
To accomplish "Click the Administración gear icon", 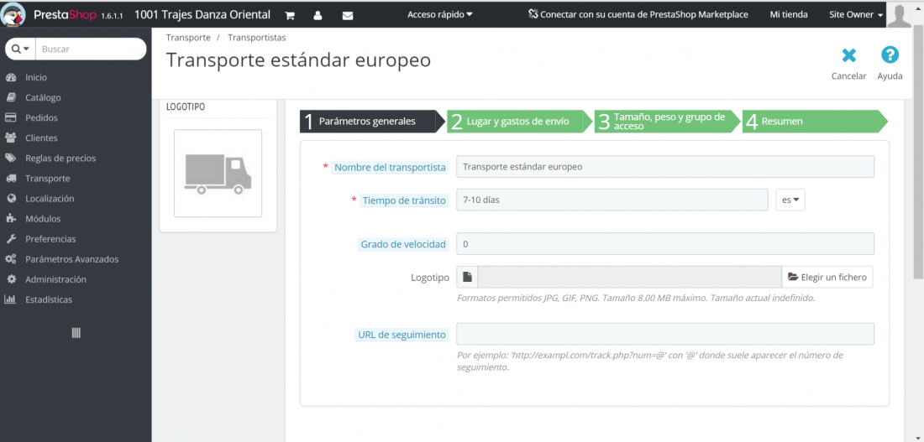I will [10, 279].
